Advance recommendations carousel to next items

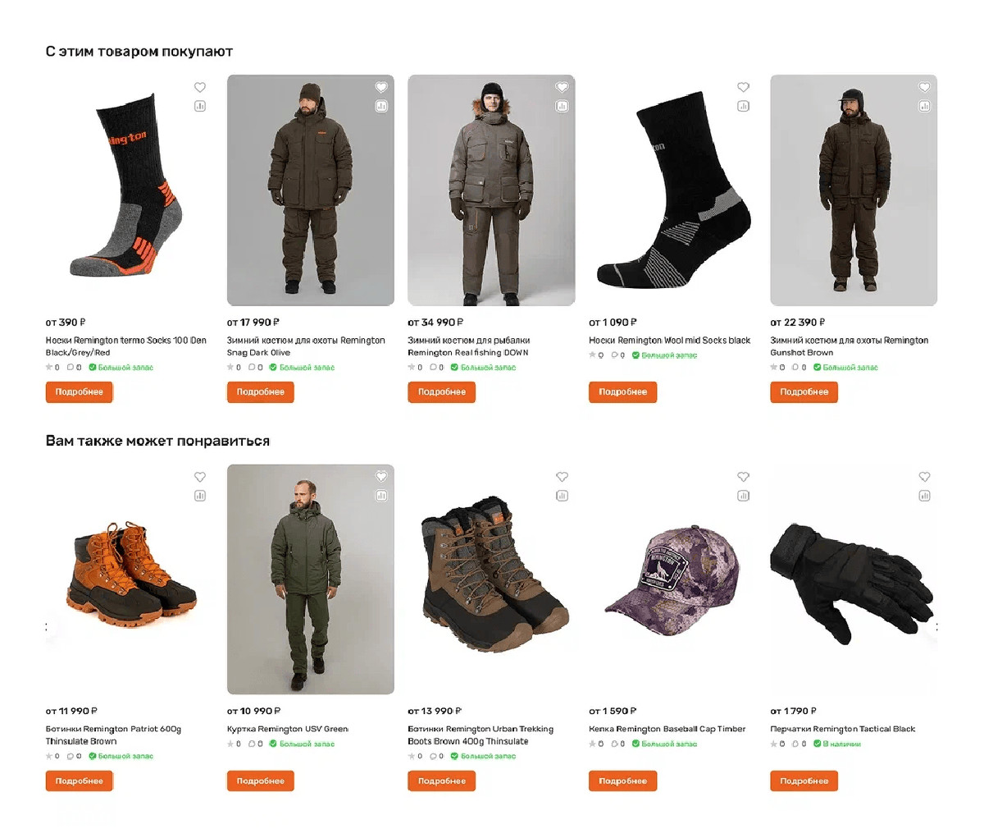[x=936, y=627]
